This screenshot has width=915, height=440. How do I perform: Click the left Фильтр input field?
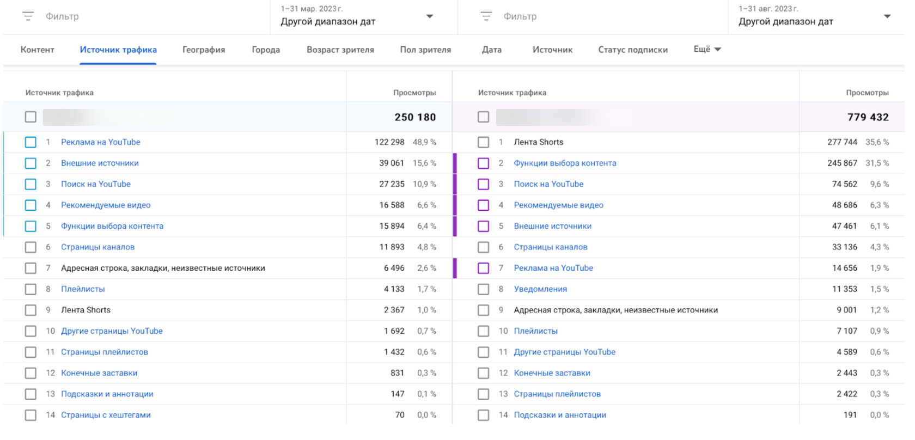tap(62, 16)
